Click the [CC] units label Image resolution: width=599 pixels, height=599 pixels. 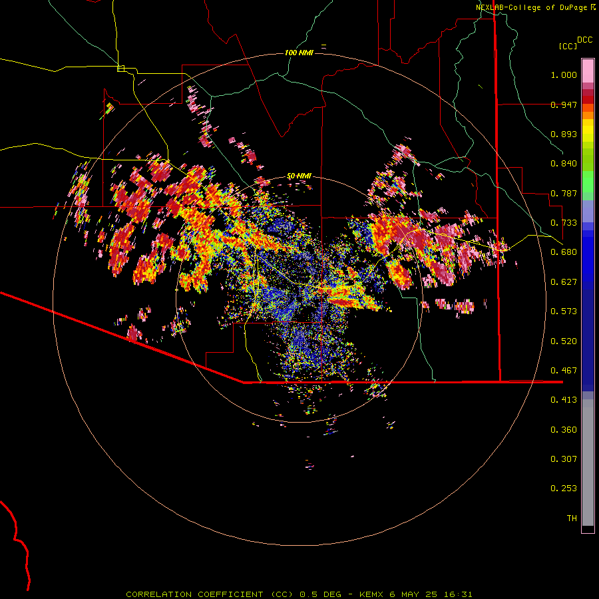(x=568, y=46)
